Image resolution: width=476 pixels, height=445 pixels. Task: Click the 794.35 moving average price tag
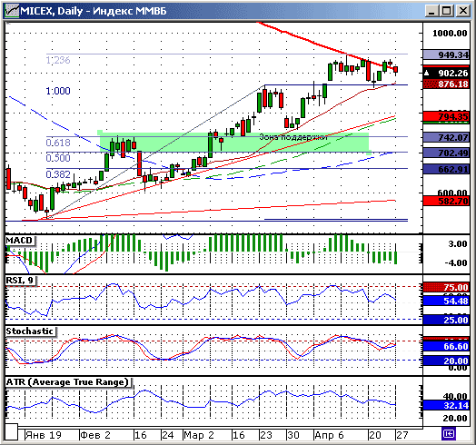tap(446, 116)
